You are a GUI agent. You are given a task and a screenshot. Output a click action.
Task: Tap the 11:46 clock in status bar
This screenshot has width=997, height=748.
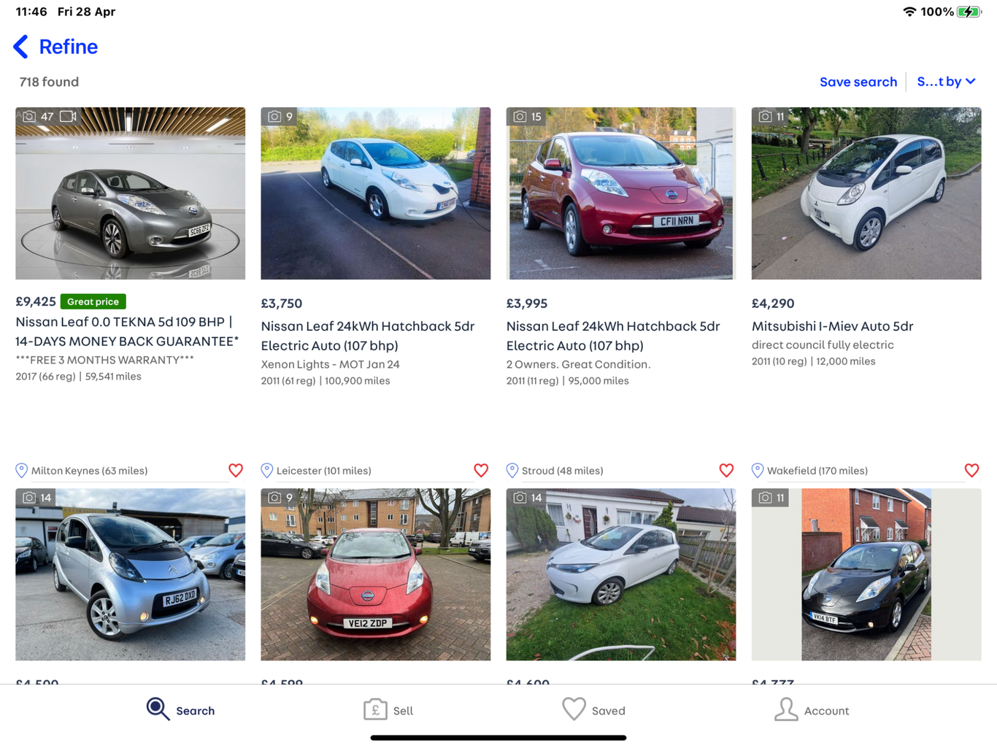(31, 12)
